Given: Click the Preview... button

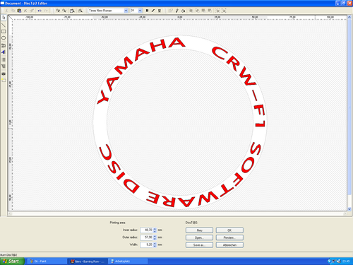Looking at the screenshot, I should [229, 237].
